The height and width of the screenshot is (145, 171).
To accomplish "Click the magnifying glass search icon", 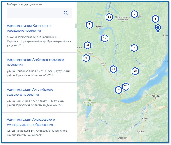I will 66,13.
